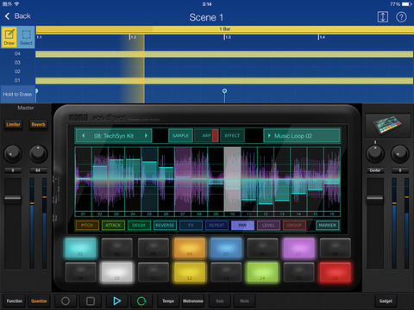Click the master volume fader handle

tap(12, 198)
